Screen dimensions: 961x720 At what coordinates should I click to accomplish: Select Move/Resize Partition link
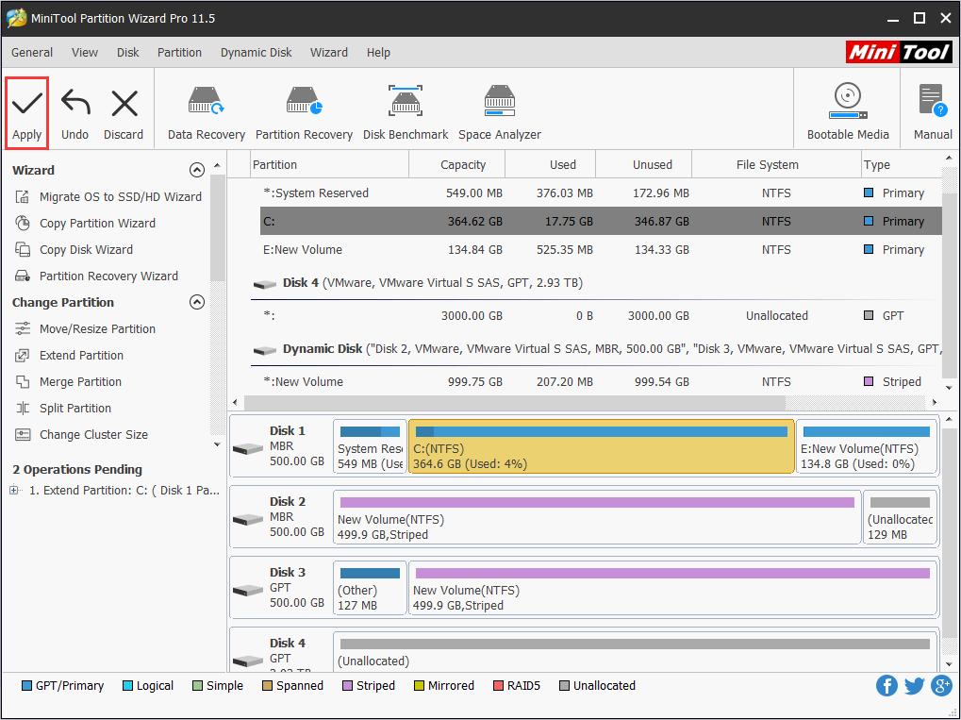(97, 328)
